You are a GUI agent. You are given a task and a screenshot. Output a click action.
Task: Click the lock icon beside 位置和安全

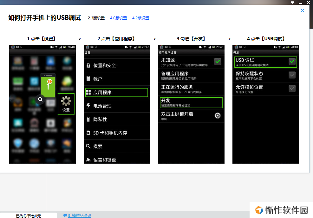point(88,65)
